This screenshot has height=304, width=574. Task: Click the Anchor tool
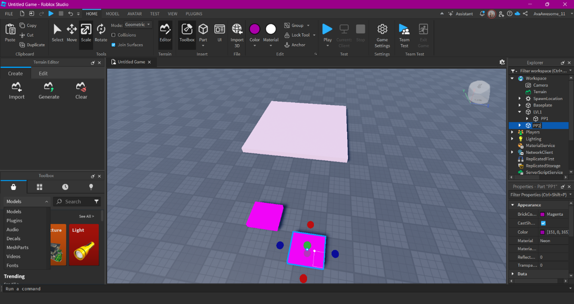(x=295, y=45)
